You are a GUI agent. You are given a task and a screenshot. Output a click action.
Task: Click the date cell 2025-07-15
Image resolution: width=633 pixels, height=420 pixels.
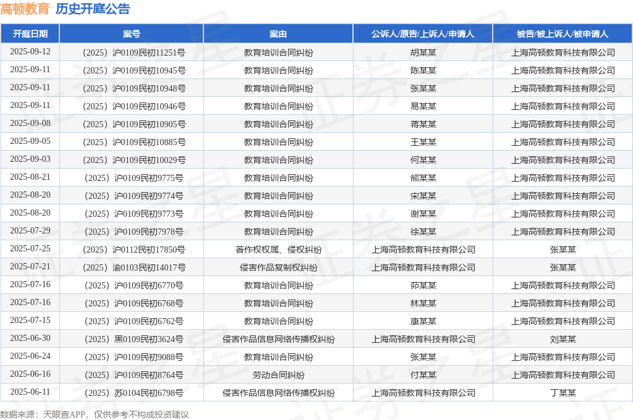click(30, 321)
